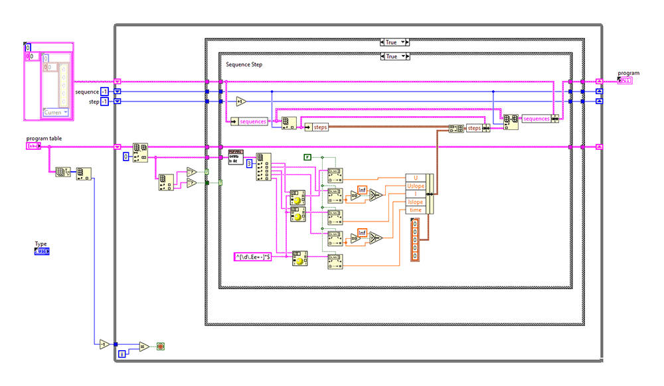Screen dimensions: 664x386
Task: Click the sequence shift register on left
Action: (x=118, y=92)
